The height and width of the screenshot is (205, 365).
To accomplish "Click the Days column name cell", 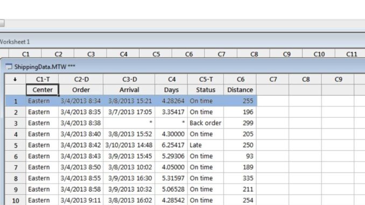I will 171,90.
